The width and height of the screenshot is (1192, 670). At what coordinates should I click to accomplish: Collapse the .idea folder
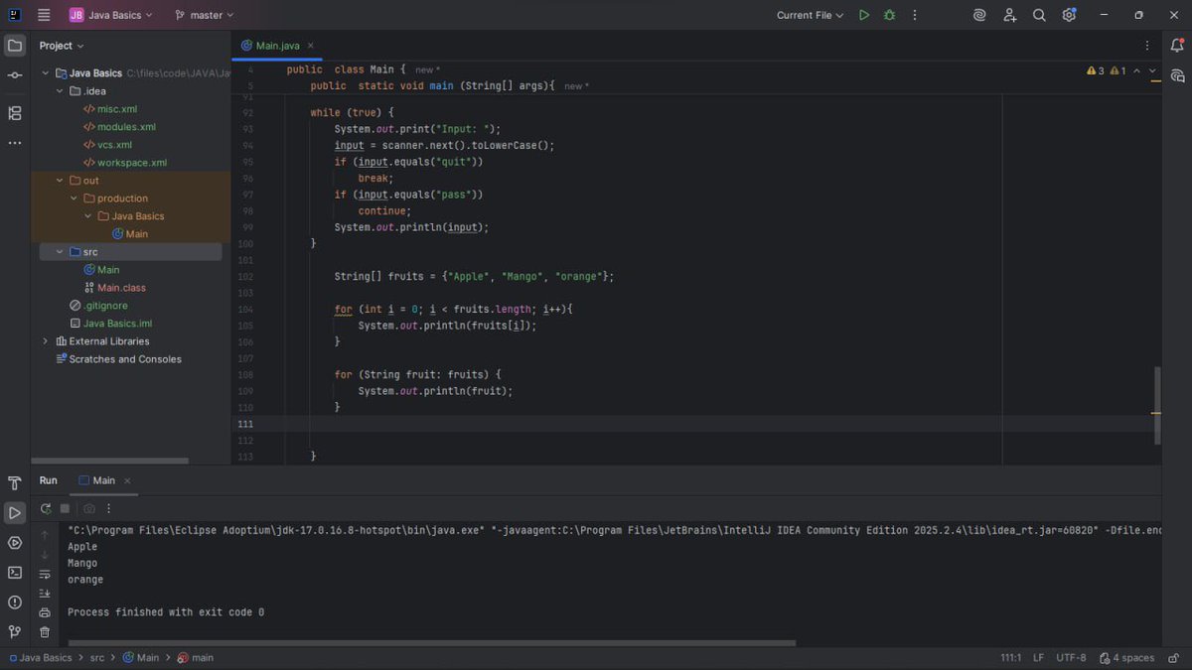pos(60,91)
